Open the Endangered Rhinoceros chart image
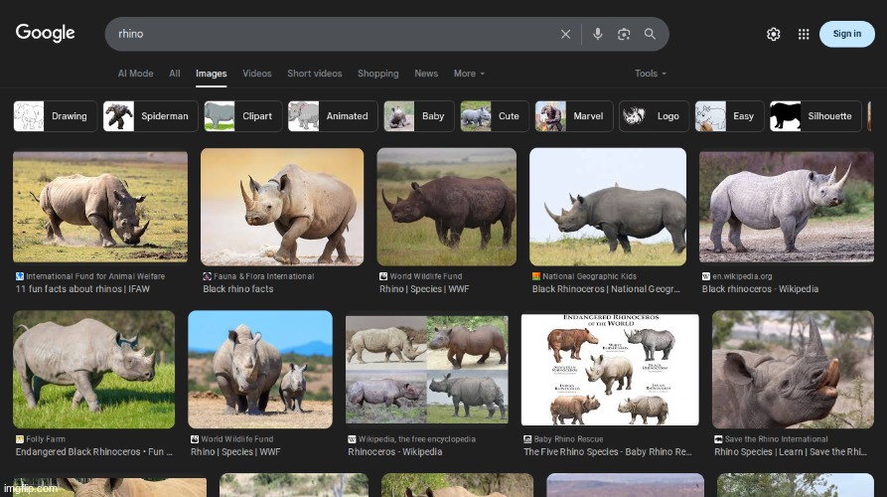This screenshot has height=497, width=887. 610,369
